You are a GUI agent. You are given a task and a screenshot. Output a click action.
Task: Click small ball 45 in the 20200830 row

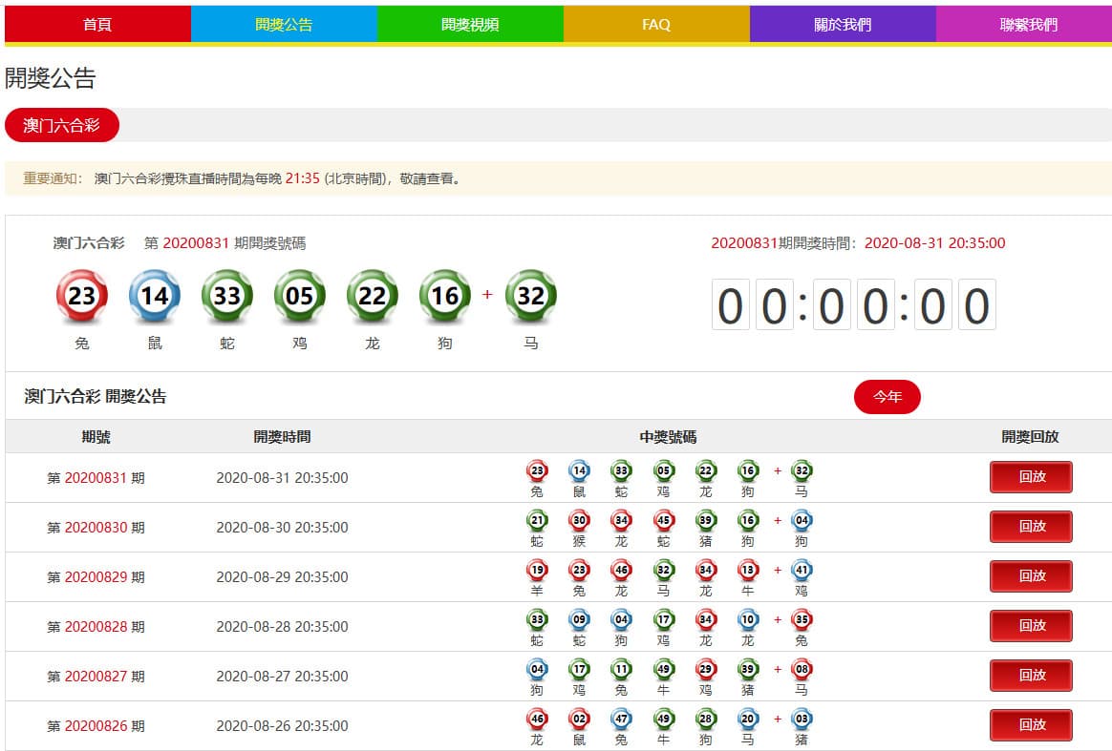(664, 520)
